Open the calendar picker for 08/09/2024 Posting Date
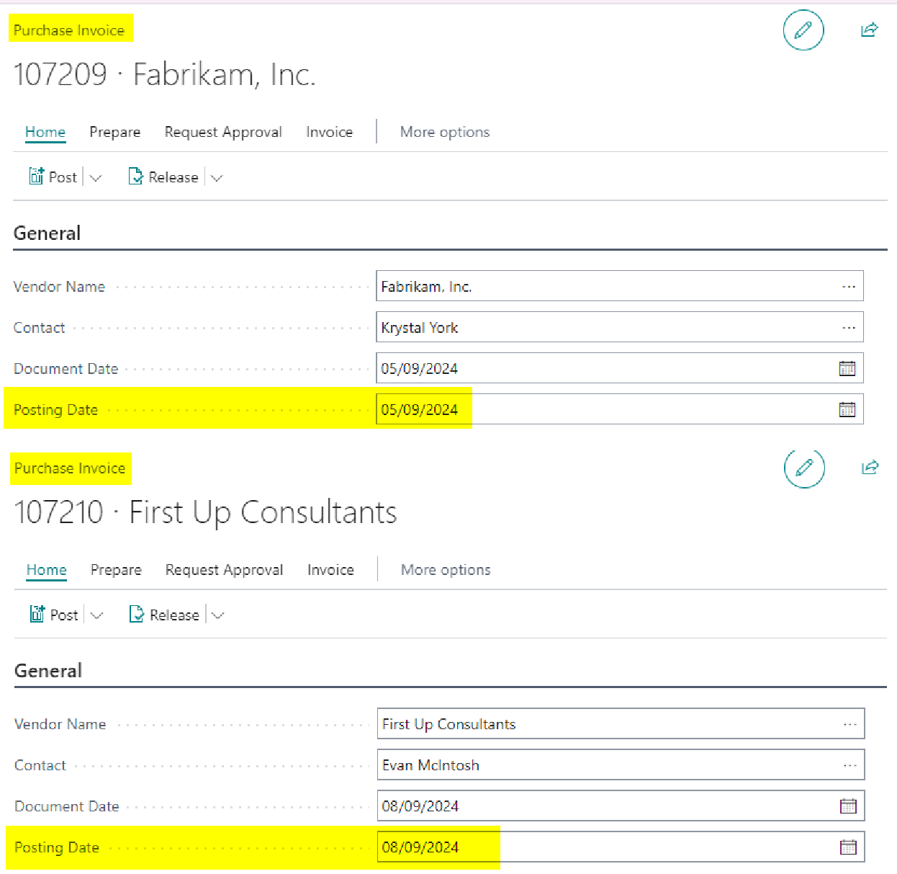Image resolution: width=897 pixels, height=874 pixels. pyautogui.click(x=848, y=847)
